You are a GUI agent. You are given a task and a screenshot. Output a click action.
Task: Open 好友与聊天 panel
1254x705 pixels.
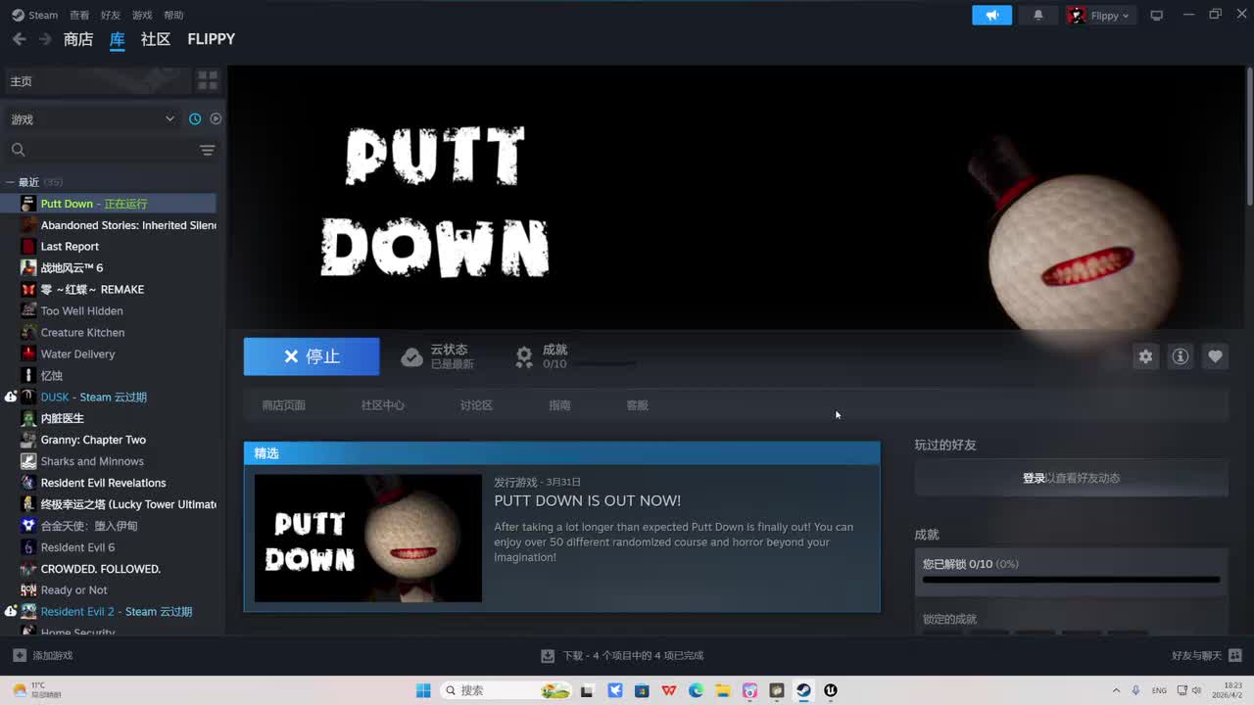[x=1207, y=656]
